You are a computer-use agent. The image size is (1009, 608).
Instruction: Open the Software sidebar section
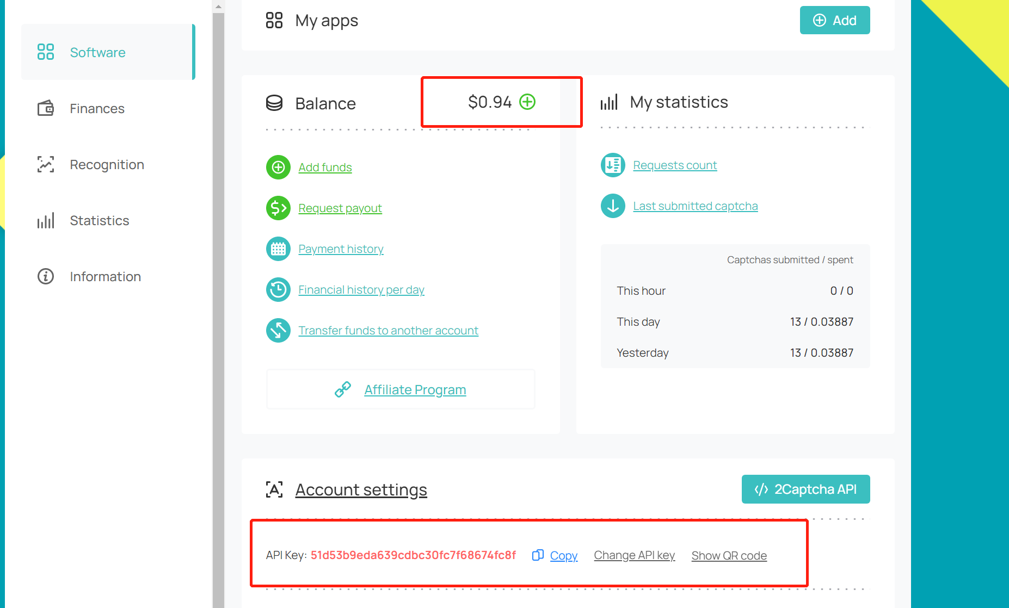pyautogui.click(x=108, y=52)
